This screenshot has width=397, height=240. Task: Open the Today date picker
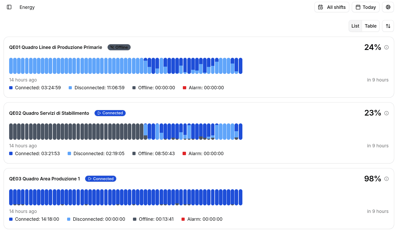tap(366, 7)
